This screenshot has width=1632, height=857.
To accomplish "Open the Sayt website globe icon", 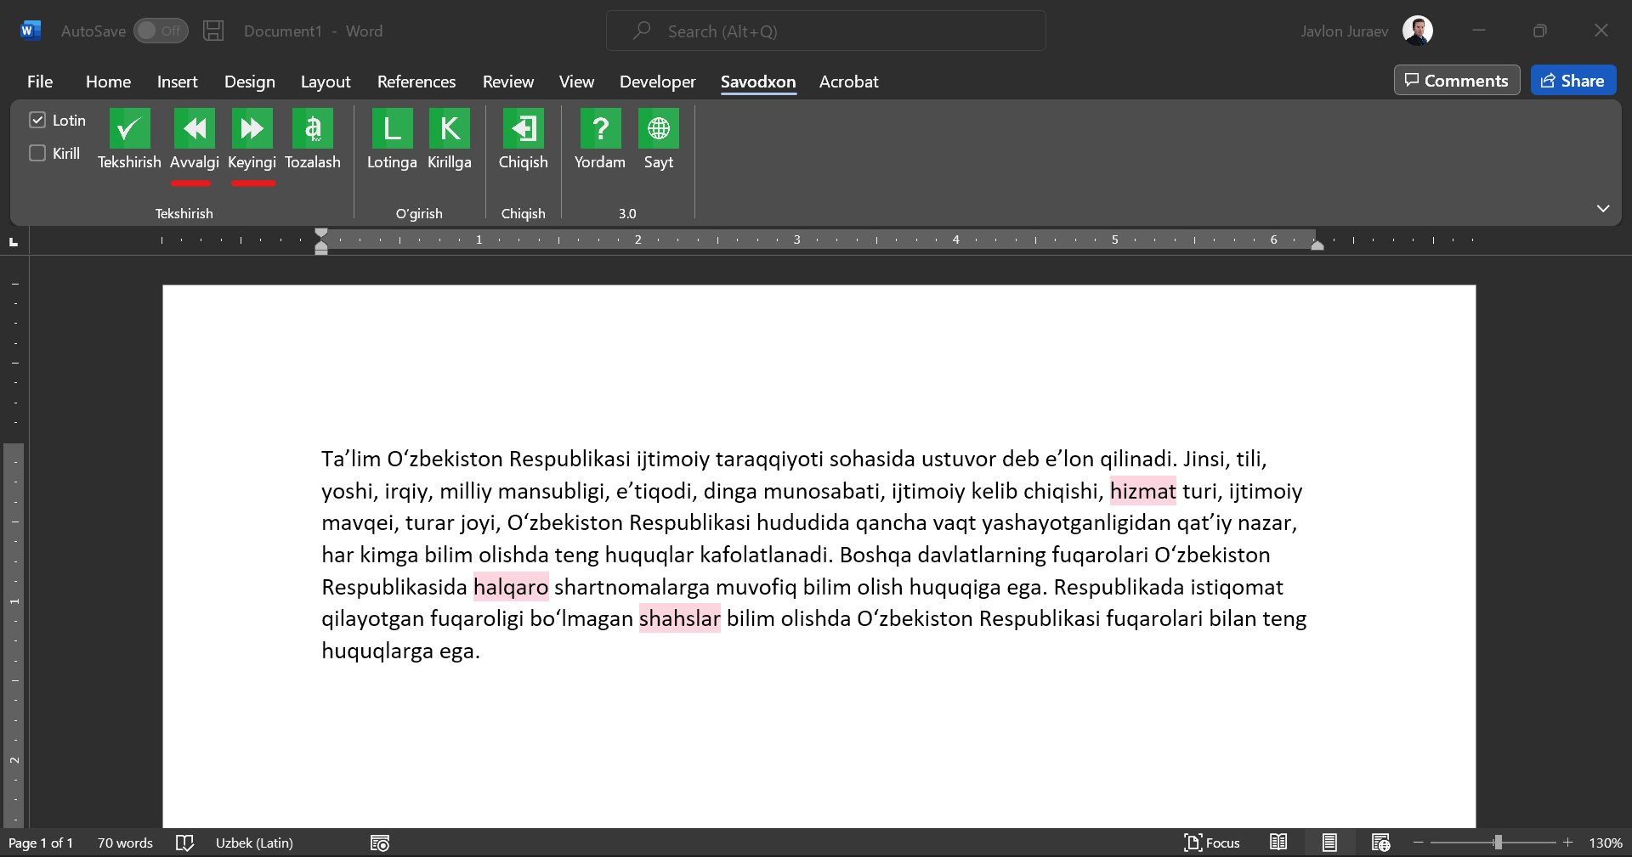I will 658,129.
